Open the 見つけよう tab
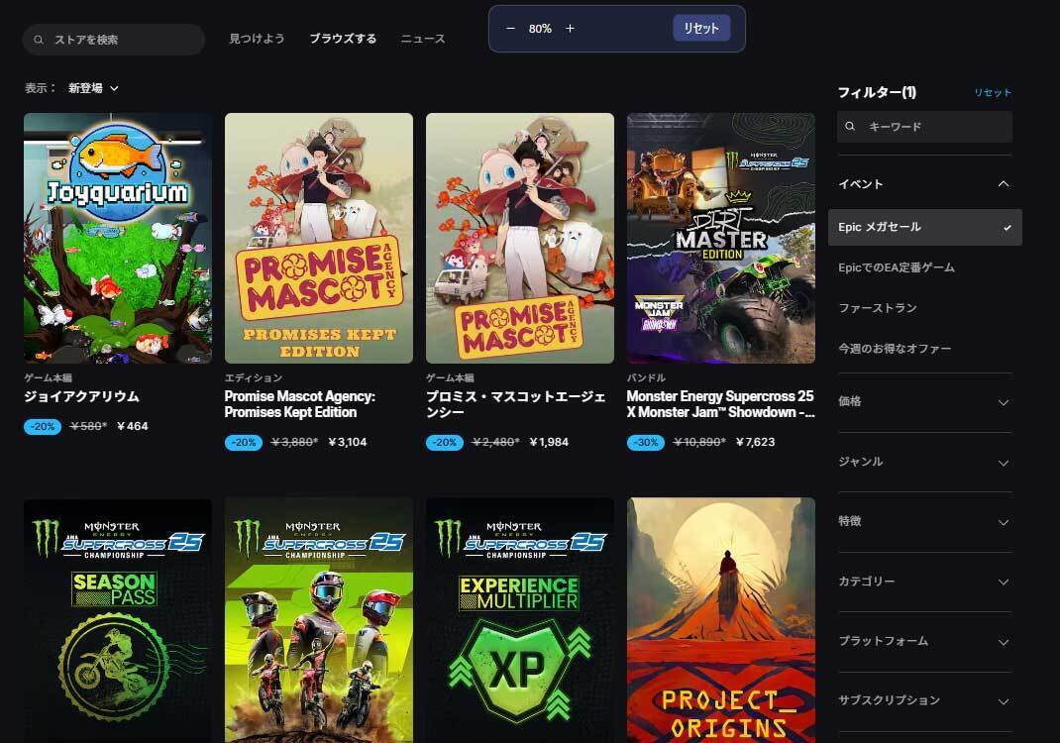The height and width of the screenshot is (743, 1060). (x=257, y=39)
